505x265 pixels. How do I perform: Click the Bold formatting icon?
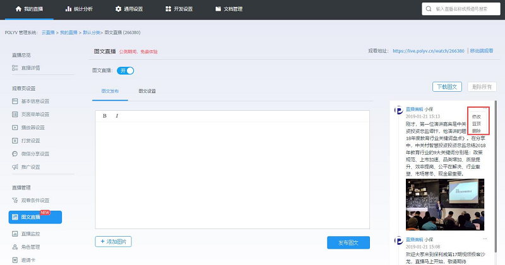pos(104,116)
